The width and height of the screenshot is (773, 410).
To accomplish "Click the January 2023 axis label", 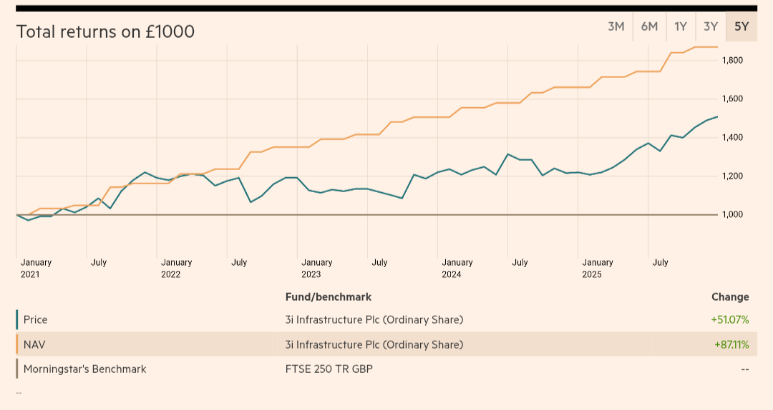I will [317, 269].
